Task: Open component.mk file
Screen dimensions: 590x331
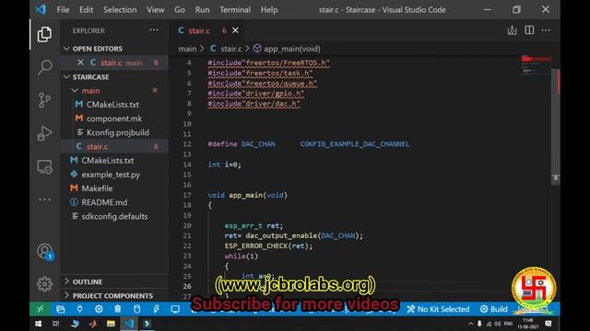Action: point(114,119)
